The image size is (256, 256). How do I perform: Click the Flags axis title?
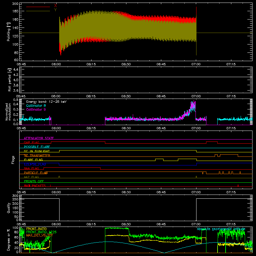[x=13, y=160]
